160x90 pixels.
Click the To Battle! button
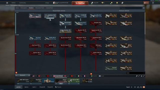click(x=80, y=3)
